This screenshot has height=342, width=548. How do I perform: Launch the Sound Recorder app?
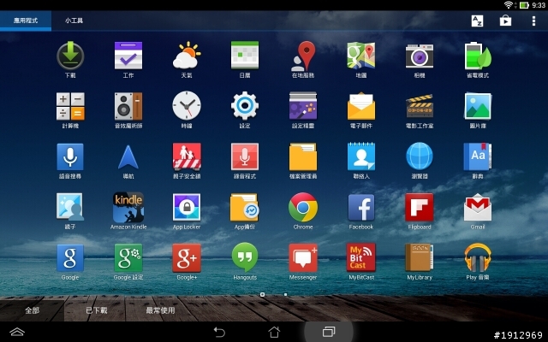click(x=245, y=156)
